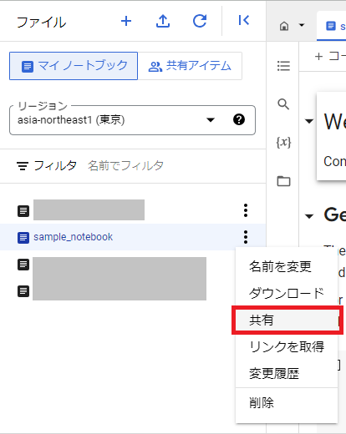The image size is (346, 434).
Task: Open the sample_notebook file
Action: click(x=73, y=237)
